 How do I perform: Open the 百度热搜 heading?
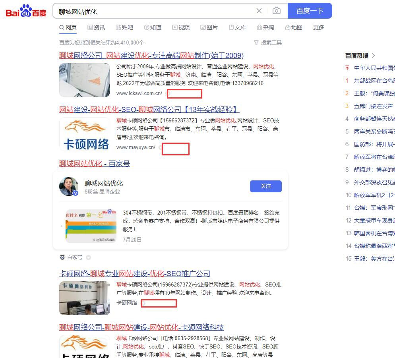(357, 56)
